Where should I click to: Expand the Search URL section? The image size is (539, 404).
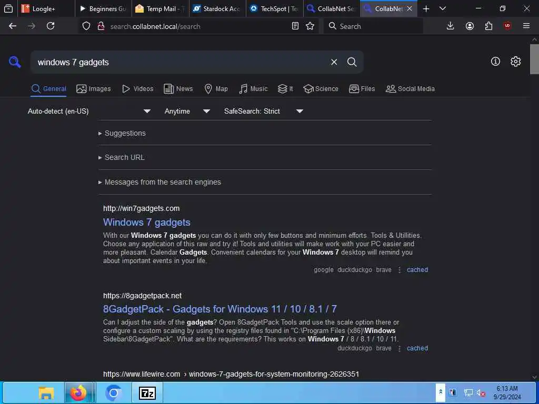[122, 157]
